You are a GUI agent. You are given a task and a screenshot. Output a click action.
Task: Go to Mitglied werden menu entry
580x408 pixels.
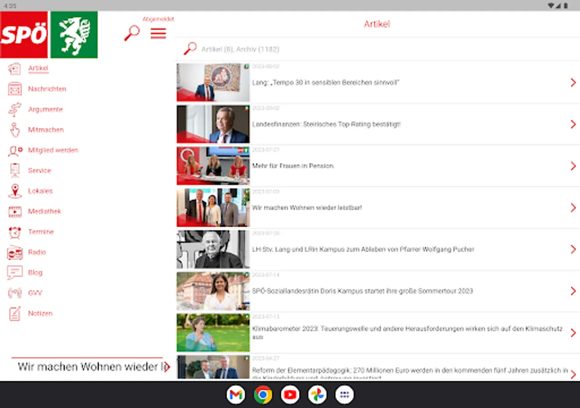click(x=53, y=150)
